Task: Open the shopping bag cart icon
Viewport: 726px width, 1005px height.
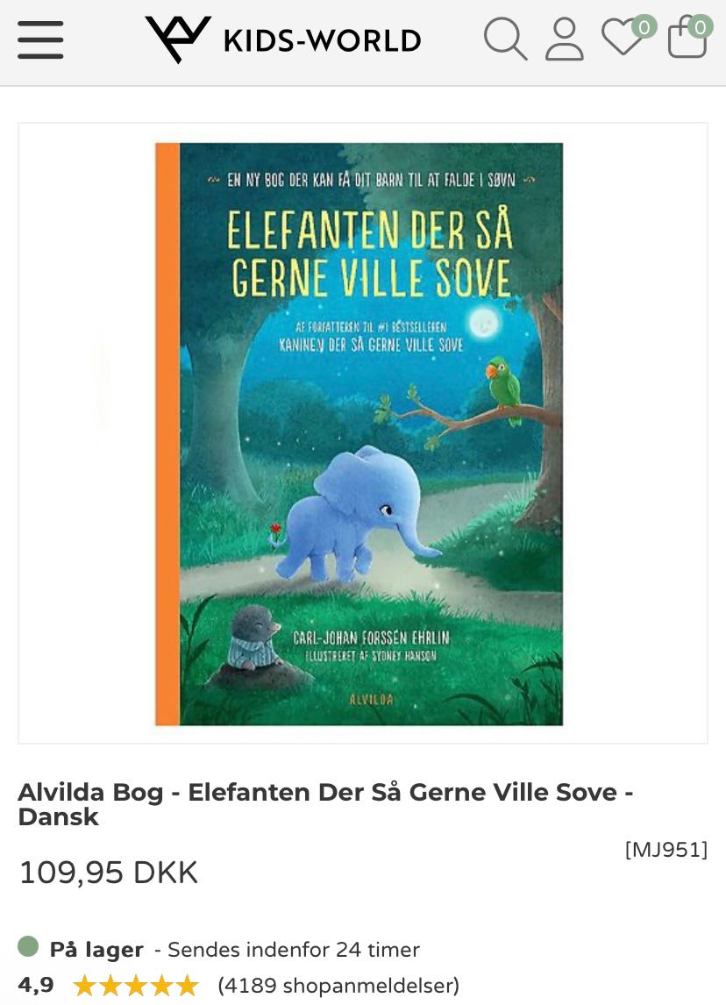Action: coord(687,39)
